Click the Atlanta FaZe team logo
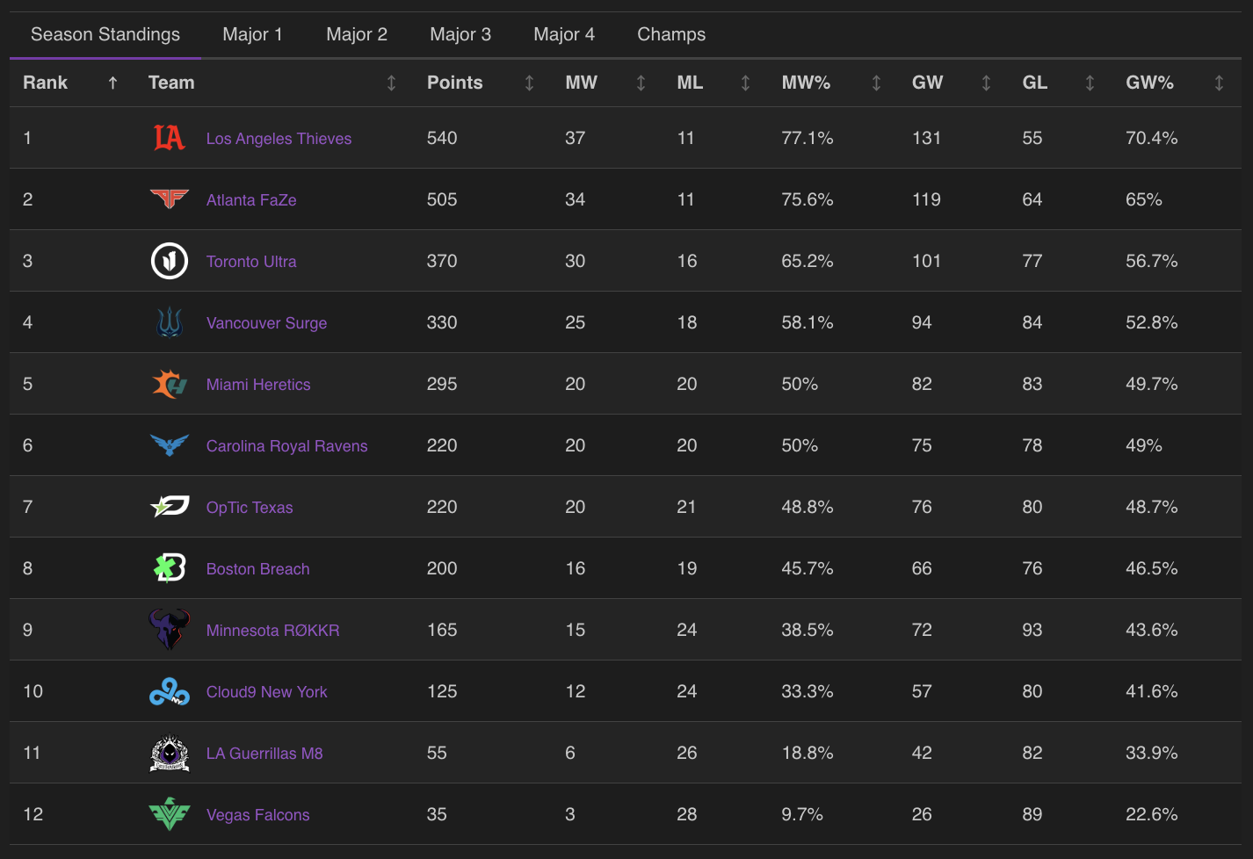 (x=169, y=199)
